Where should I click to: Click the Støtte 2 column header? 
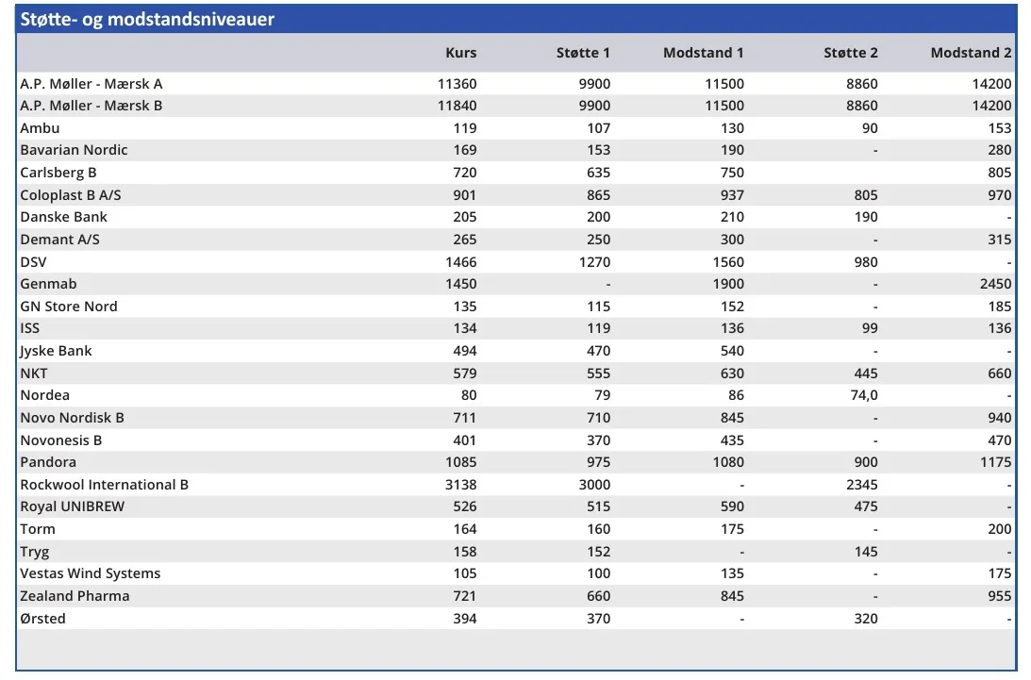(850, 53)
